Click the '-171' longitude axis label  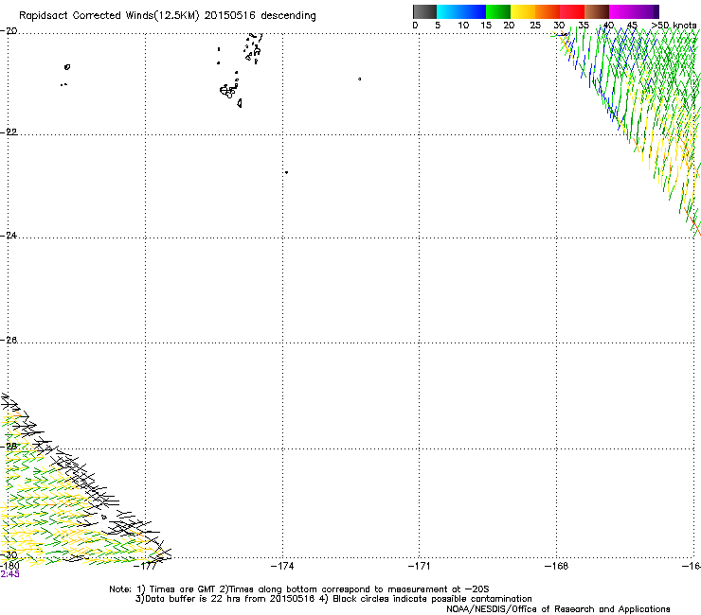(x=419, y=567)
